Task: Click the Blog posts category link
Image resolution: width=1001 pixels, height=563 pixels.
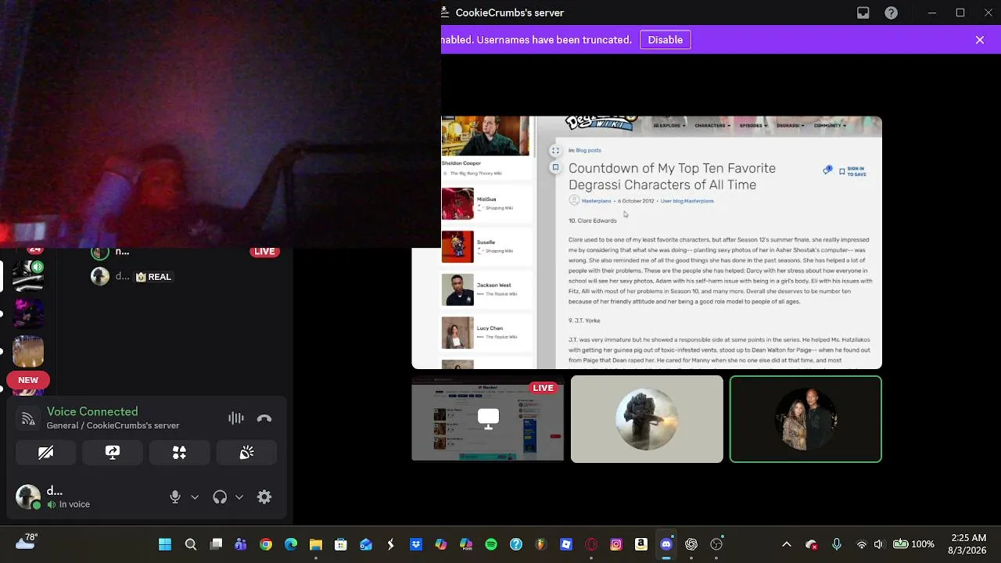Action: (588, 150)
